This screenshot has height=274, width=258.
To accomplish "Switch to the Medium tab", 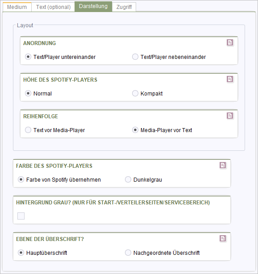I will [17, 7].
